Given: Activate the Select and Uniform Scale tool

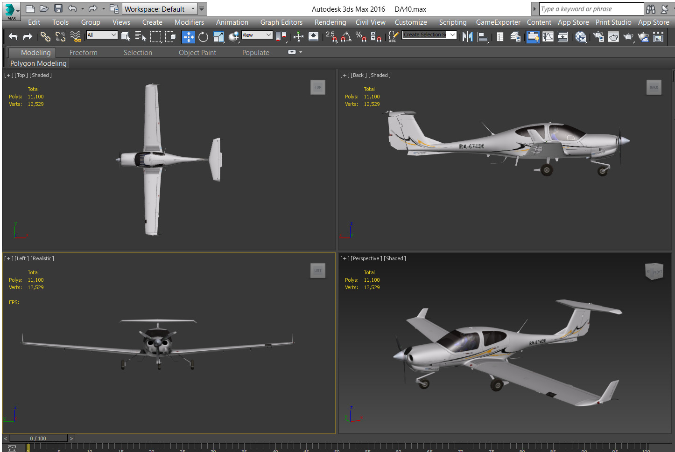Looking at the screenshot, I should pyautogui.click(x=218, y=37).
